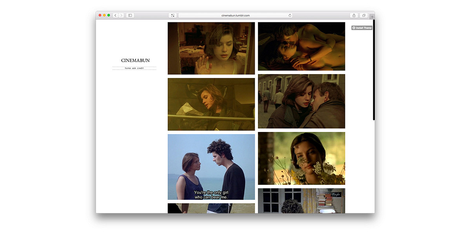Image resolution: width=471 pixels, height=235 pixels.
Task: Toggle the Safari sidebar button
Action: (130, 15)
